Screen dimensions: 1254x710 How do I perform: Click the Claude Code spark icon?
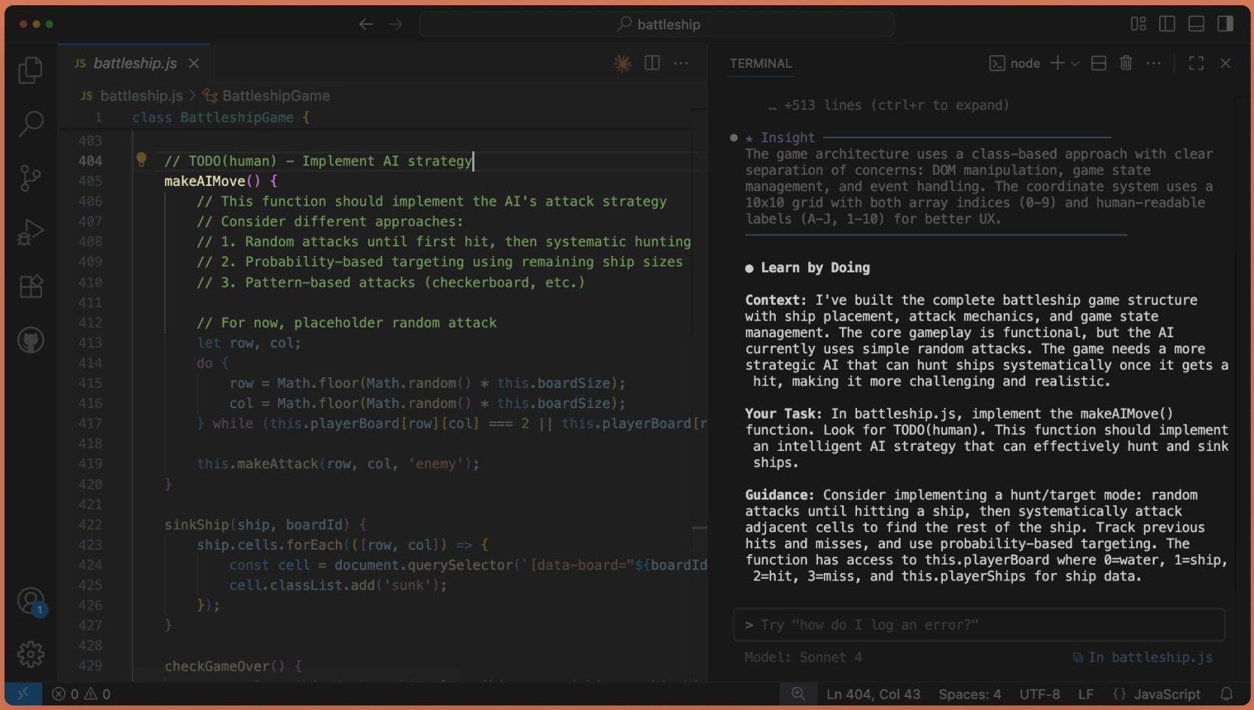[x=622, y=63]
